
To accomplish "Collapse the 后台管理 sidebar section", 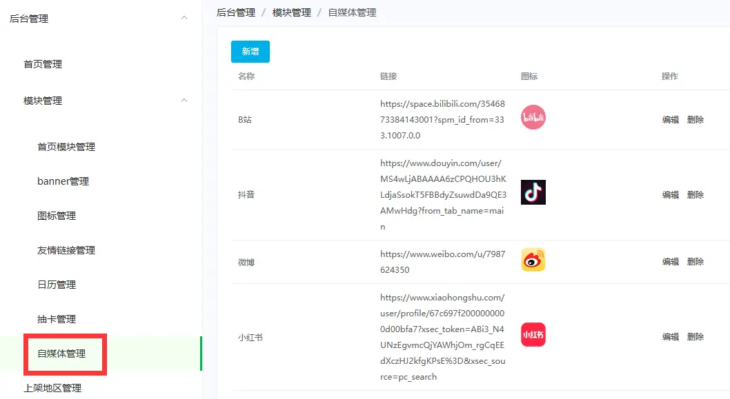I will (x=184, y=18).
